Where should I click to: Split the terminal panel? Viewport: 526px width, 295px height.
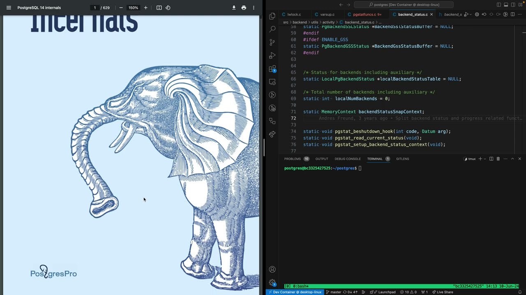coord(491,159)
